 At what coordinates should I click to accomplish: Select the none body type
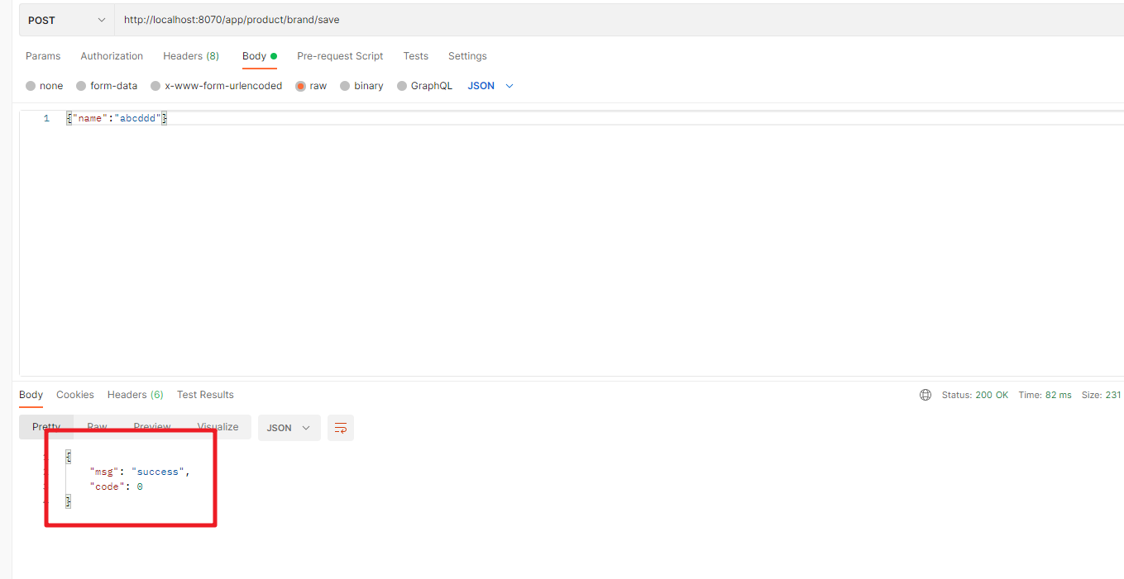click(x=45, y=86)
